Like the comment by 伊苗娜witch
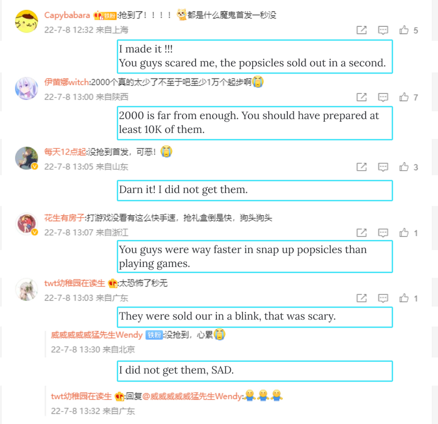Screen dimensions: 438x424 pos(403,97)
